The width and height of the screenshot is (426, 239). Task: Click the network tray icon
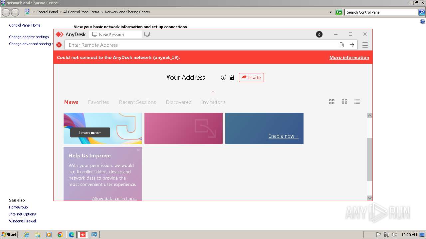[x=386, y=235]
